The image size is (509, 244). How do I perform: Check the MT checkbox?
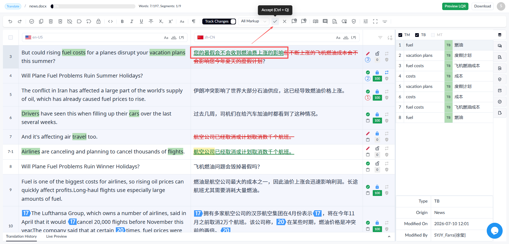pos(433,35)
